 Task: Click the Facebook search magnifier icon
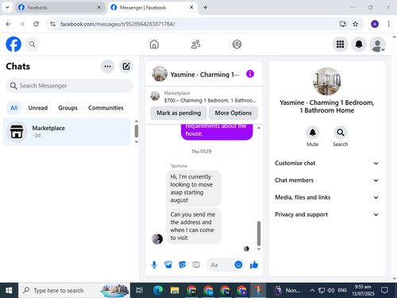(x=33, y=45)
